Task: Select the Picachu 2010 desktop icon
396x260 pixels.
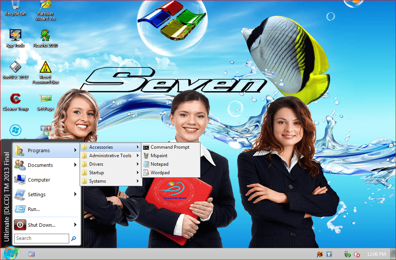Action: coord(46,39)
